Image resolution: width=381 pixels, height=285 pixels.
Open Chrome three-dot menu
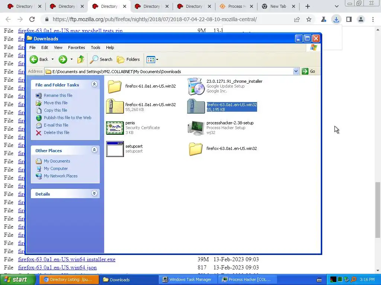[373, 19]
